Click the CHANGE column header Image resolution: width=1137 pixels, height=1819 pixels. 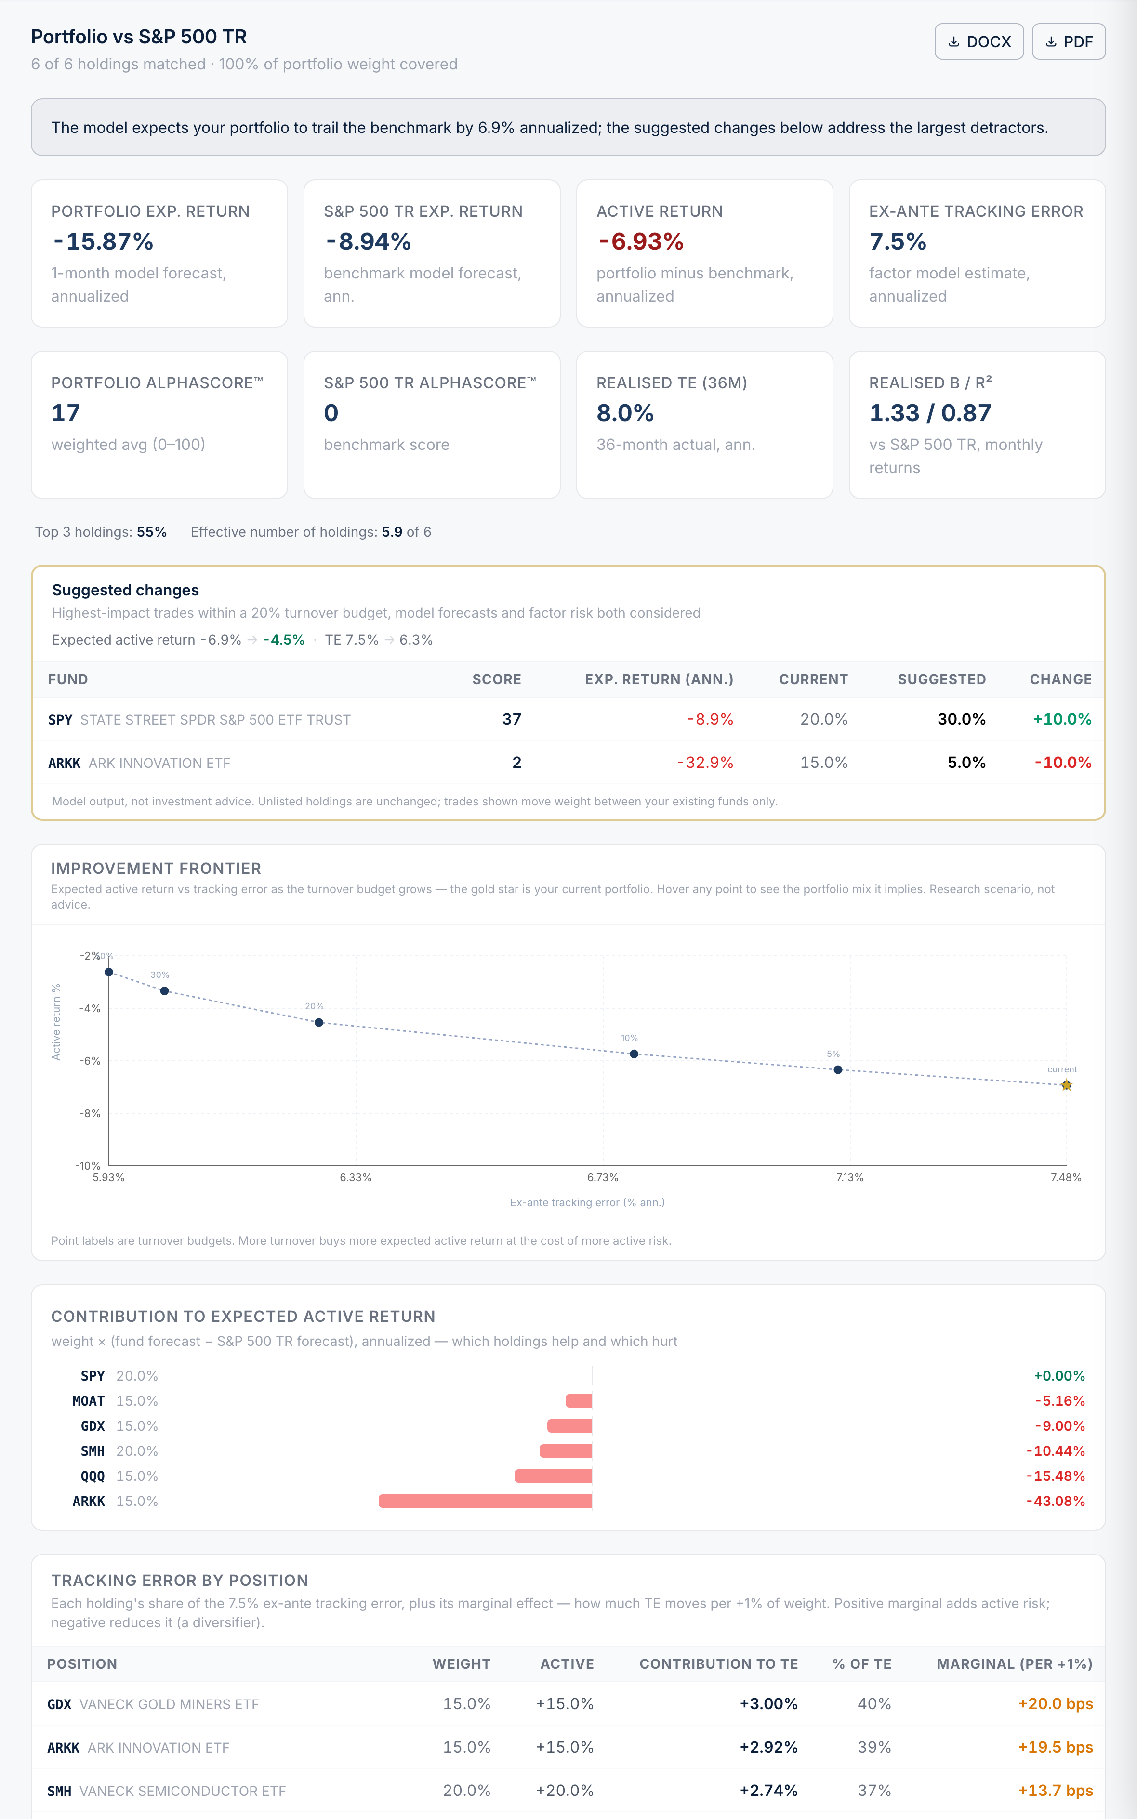1060,679
